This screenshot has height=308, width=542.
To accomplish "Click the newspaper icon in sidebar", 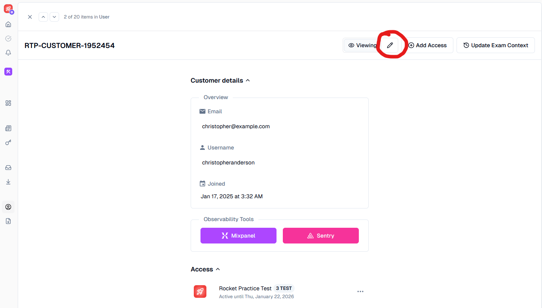I will pos(8,128).
